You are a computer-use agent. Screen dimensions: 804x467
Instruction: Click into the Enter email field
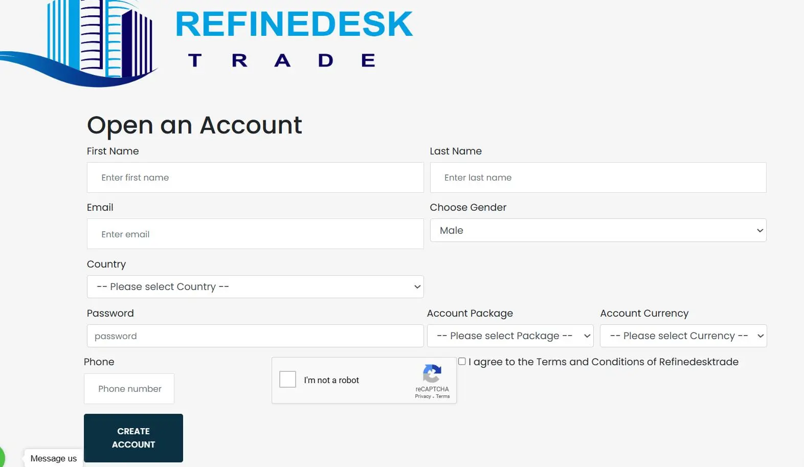coord(255,234)
